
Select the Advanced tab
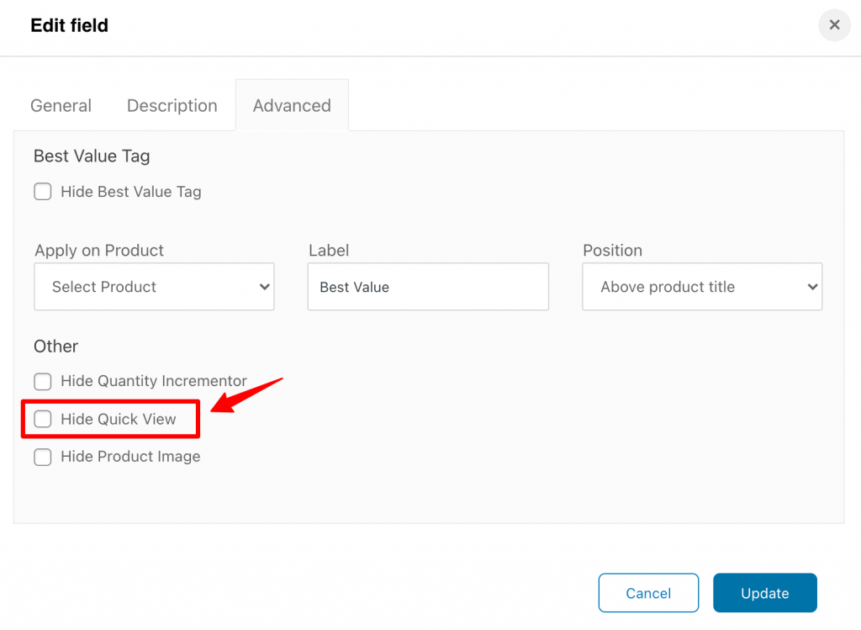click(292, 105)
